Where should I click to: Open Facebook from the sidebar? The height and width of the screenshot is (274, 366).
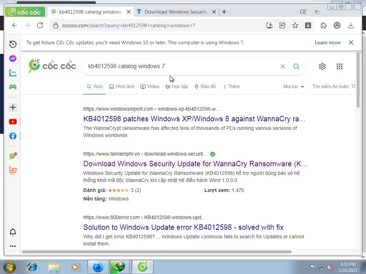(13, 136)
